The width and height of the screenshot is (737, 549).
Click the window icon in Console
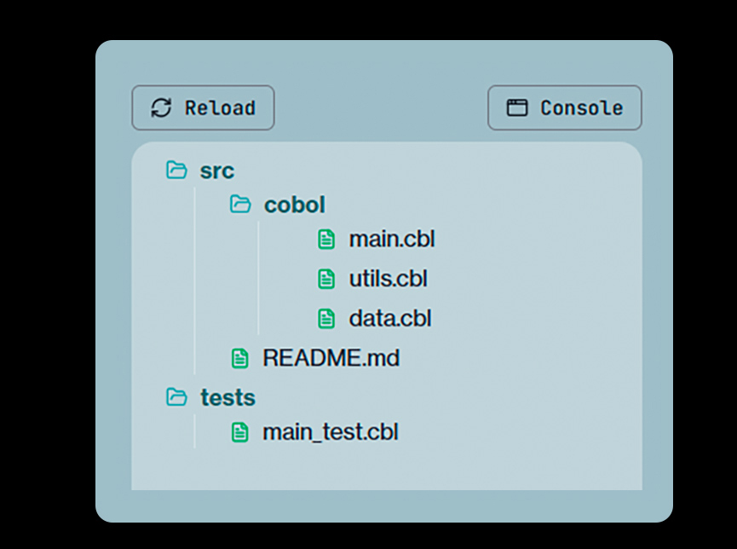(x=516, y=107)
